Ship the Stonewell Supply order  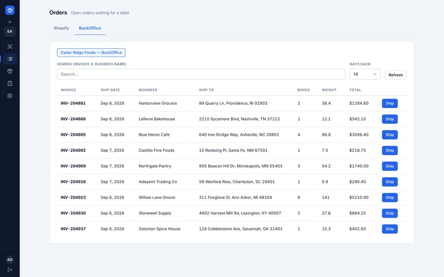(x=390, y=213)
